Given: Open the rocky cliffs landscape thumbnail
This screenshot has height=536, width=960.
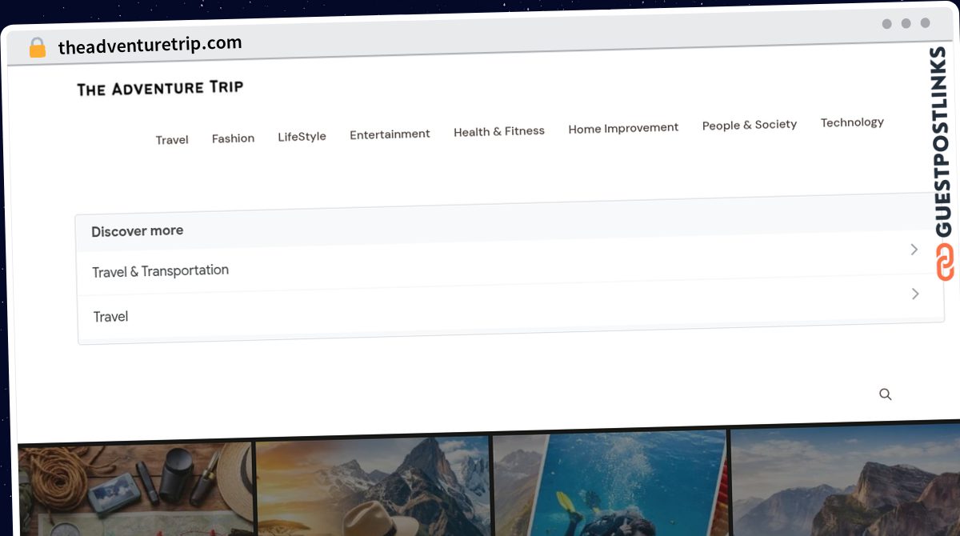Looking at the screenshot, I should 846,480.
